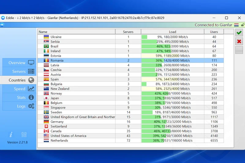This screenshot has width=245, height=163.
Task: Select Norway in the list
Action: click(x=131, y=94)
